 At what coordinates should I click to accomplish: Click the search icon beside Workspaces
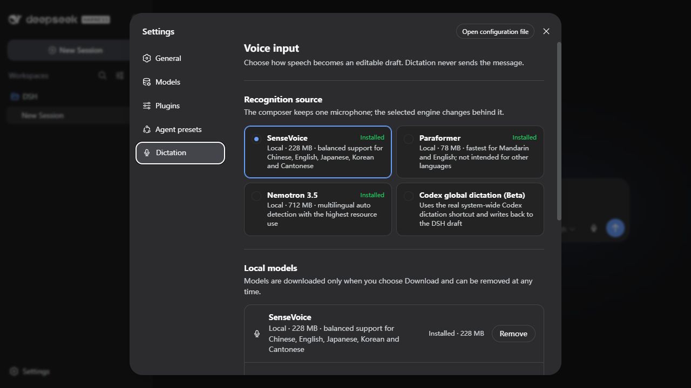(103, 75)
